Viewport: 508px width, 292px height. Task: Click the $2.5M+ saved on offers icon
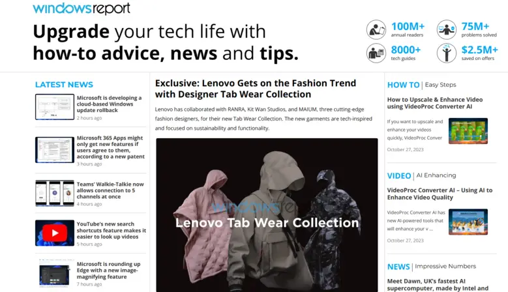(x=447, y=53)
